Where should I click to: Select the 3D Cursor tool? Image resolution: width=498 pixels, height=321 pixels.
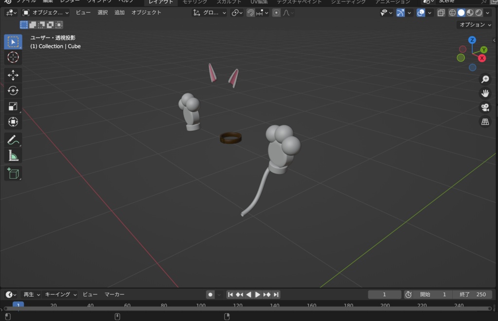pyautogui.click(x=13, y=57)
